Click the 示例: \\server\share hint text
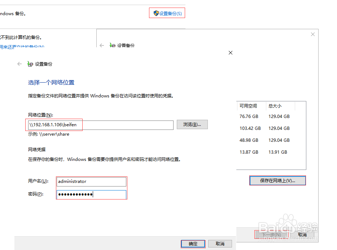Viewport: 337px width, 250px height. (49, 134)
